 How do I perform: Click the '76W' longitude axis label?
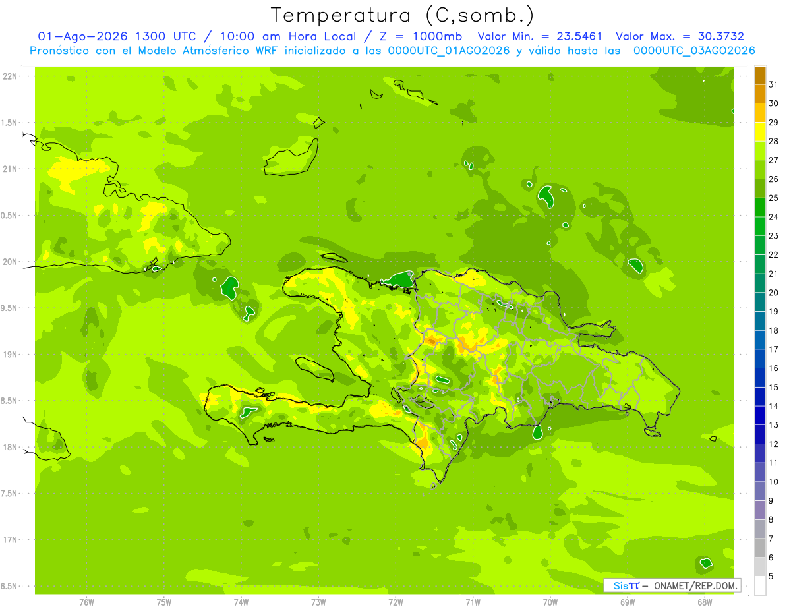tap(86, 602)
